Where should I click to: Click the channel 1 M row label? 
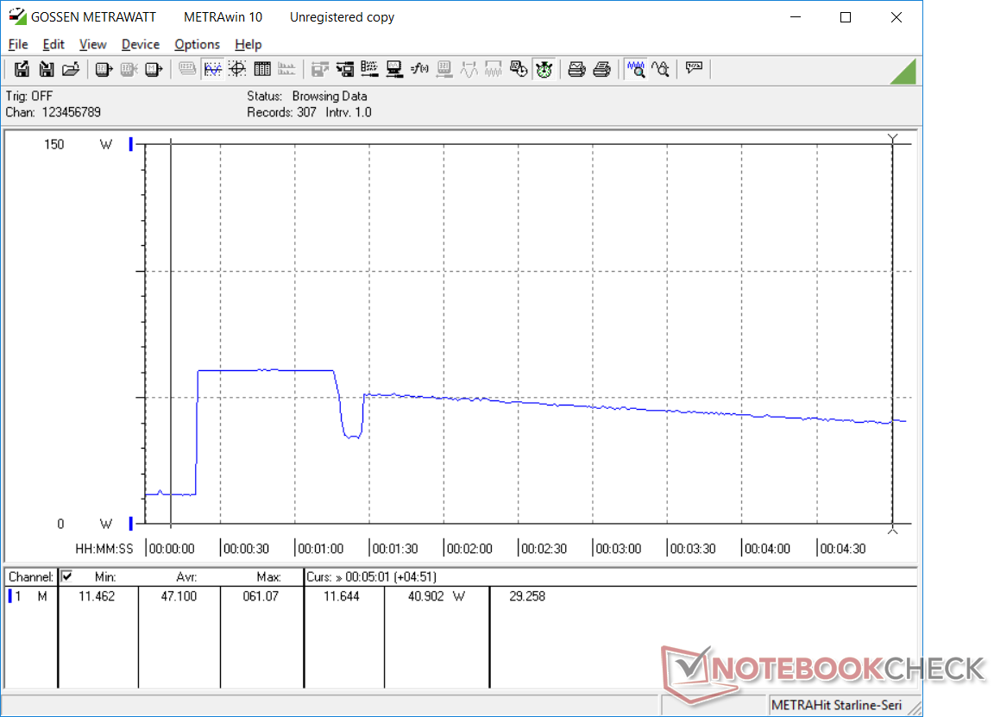click(31, 596)
